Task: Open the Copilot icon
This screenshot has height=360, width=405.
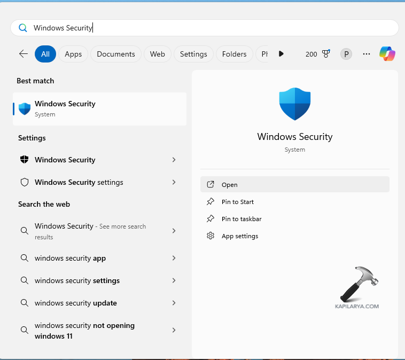Action: (x=387, y=54)
